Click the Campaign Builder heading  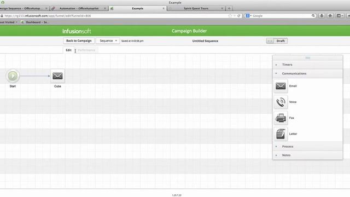click(189, 31)
